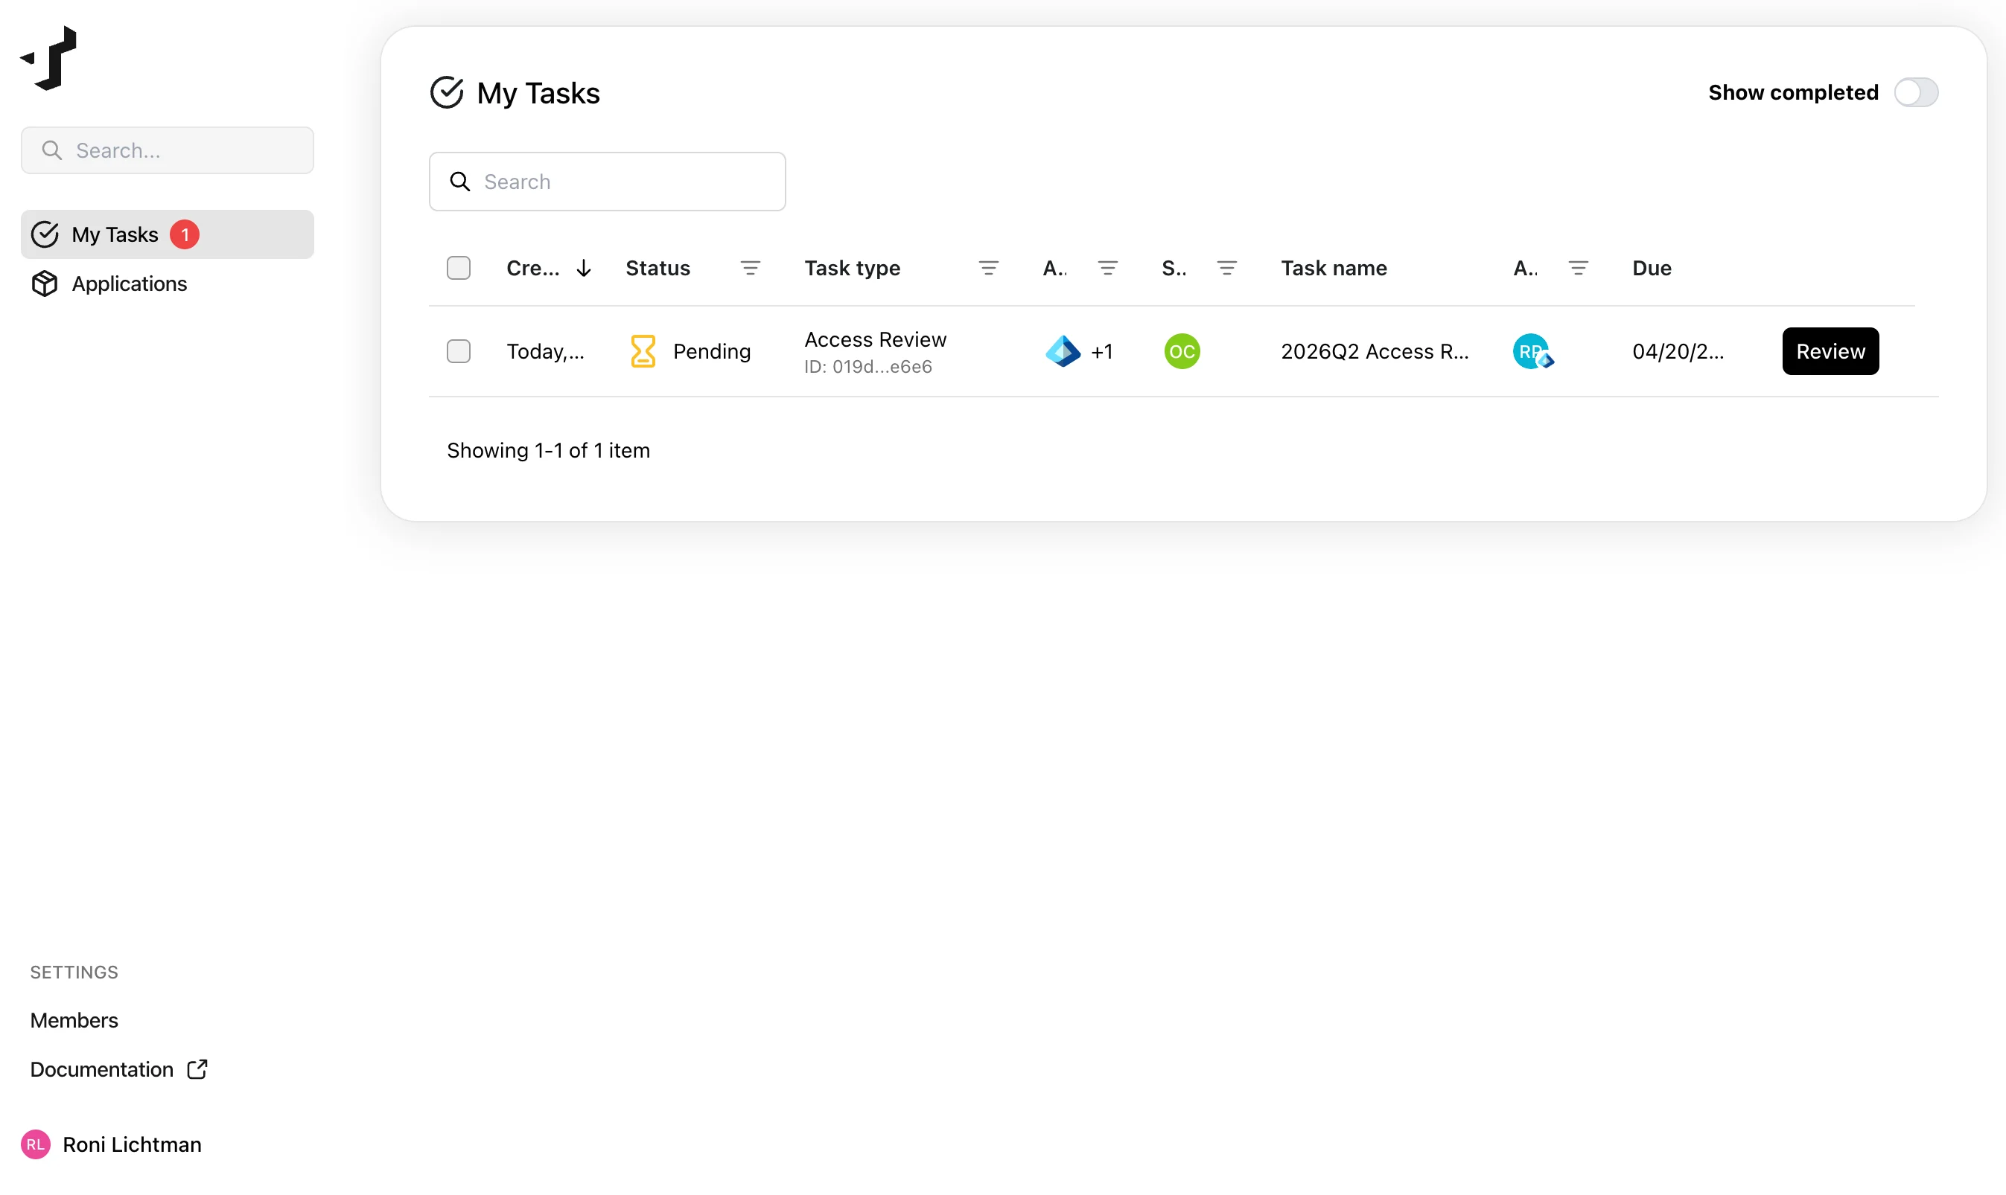This screenshot has height=1195, width=2006.
Task: Click the tasks Search input field
Action: point(608,182)
